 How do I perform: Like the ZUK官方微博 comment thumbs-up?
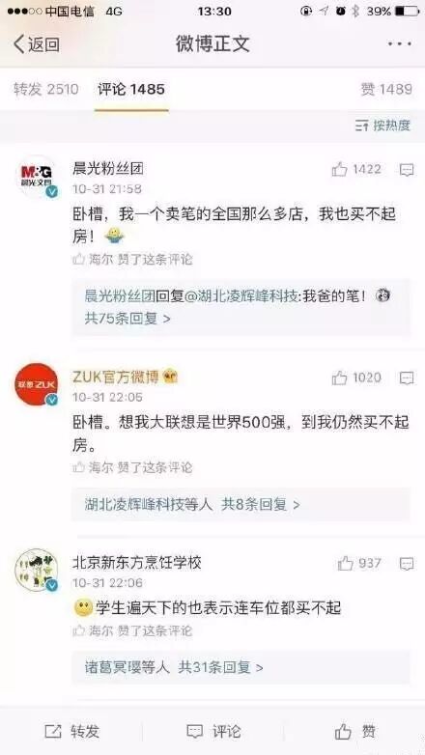click(340, 377)
